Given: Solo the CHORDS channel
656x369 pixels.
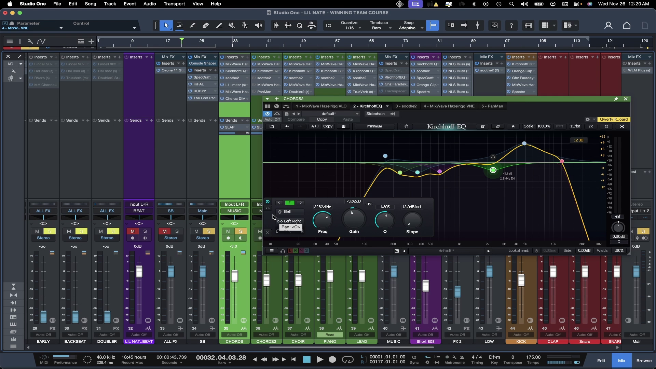Looking at the screenshot, I should (241, 231).
